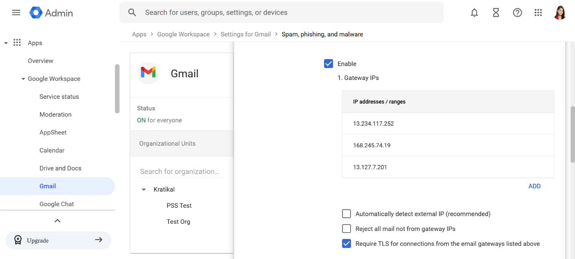575x259 pixels.
Task: Open the main hamburger menu
Action: [16, 12]
